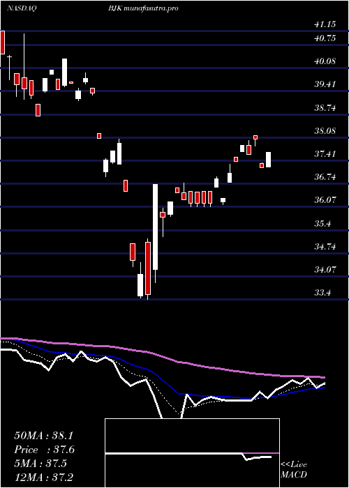Click the 38.74 price axis label
349x488 pixels.
click(x=325, y=108)
